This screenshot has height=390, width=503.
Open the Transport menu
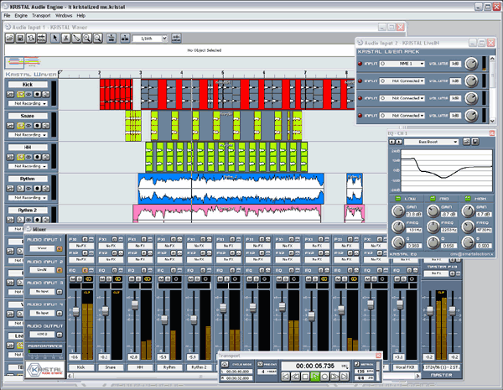tap(41, 15)
